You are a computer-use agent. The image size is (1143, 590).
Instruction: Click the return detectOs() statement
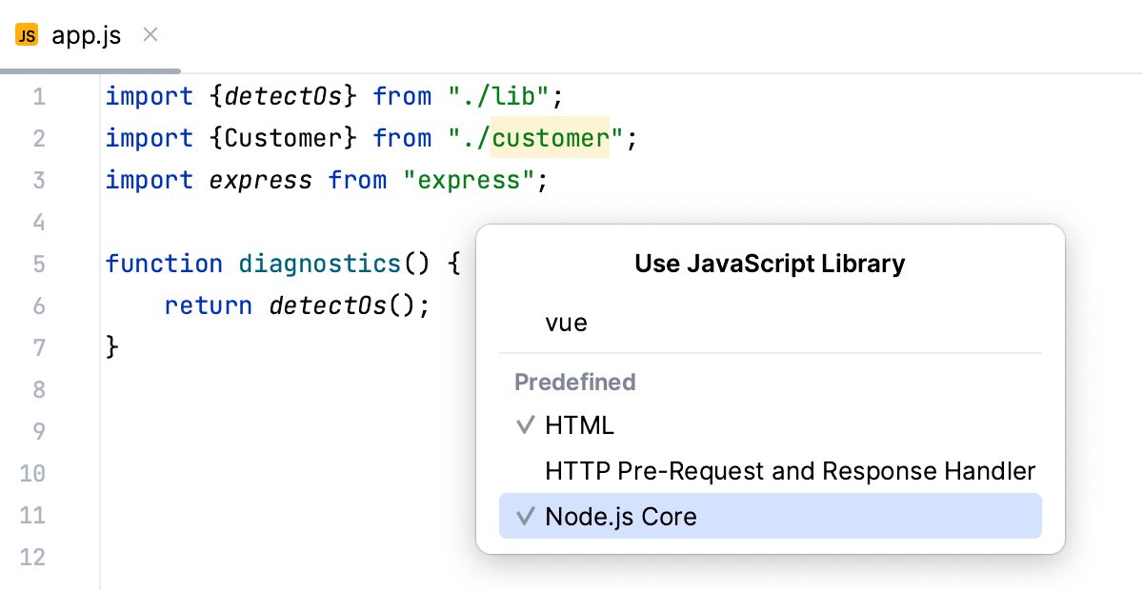(296, 305)
